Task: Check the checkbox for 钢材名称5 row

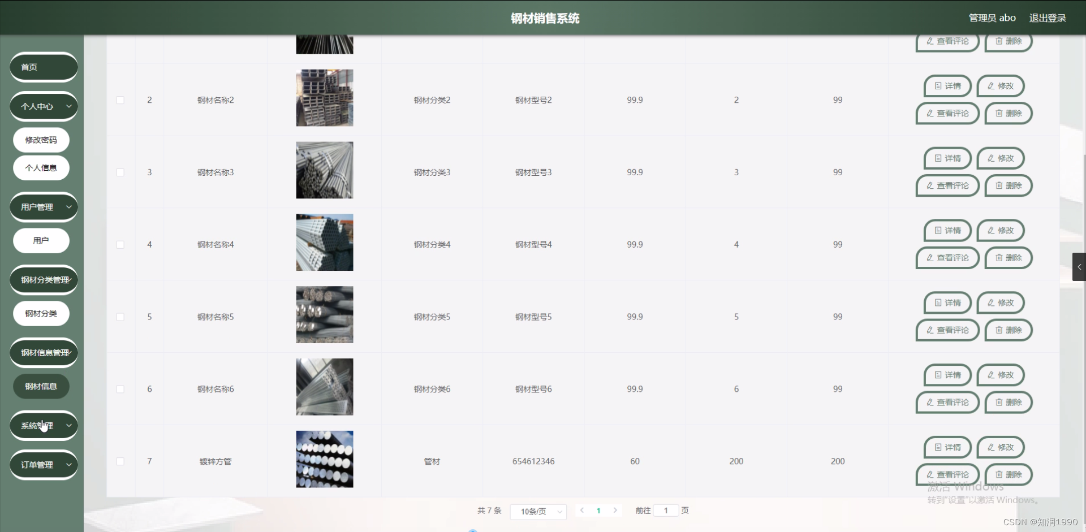Action: tap(120, 317)
